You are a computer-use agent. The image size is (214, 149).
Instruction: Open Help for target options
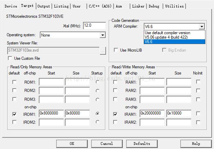click(x=196, y=144)
